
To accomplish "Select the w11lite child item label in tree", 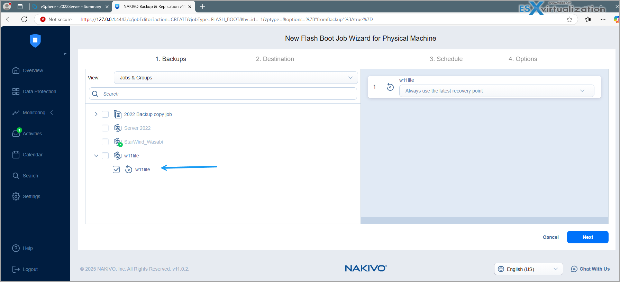I will pos(143,169).
